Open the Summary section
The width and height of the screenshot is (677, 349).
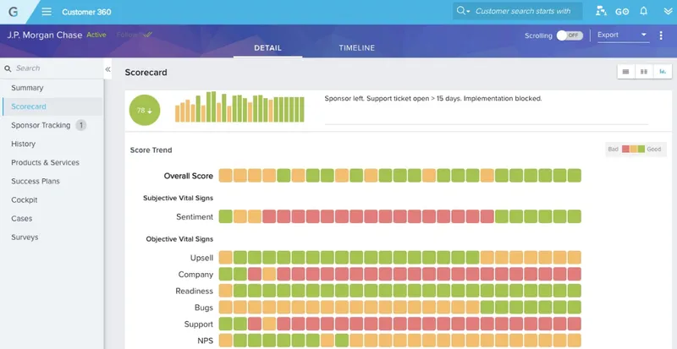[27, 88]
